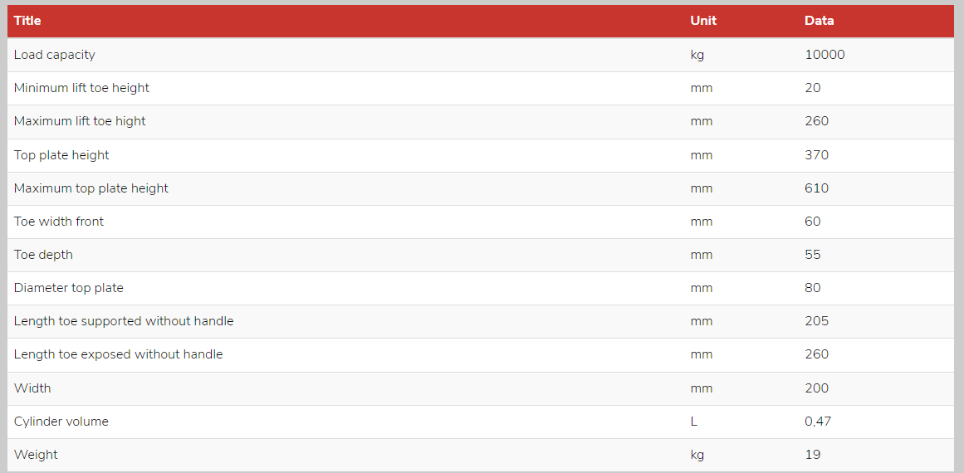Screen dimensions: 964x473
Task: Select the Load capacity row label
Action: coord(54,55)
